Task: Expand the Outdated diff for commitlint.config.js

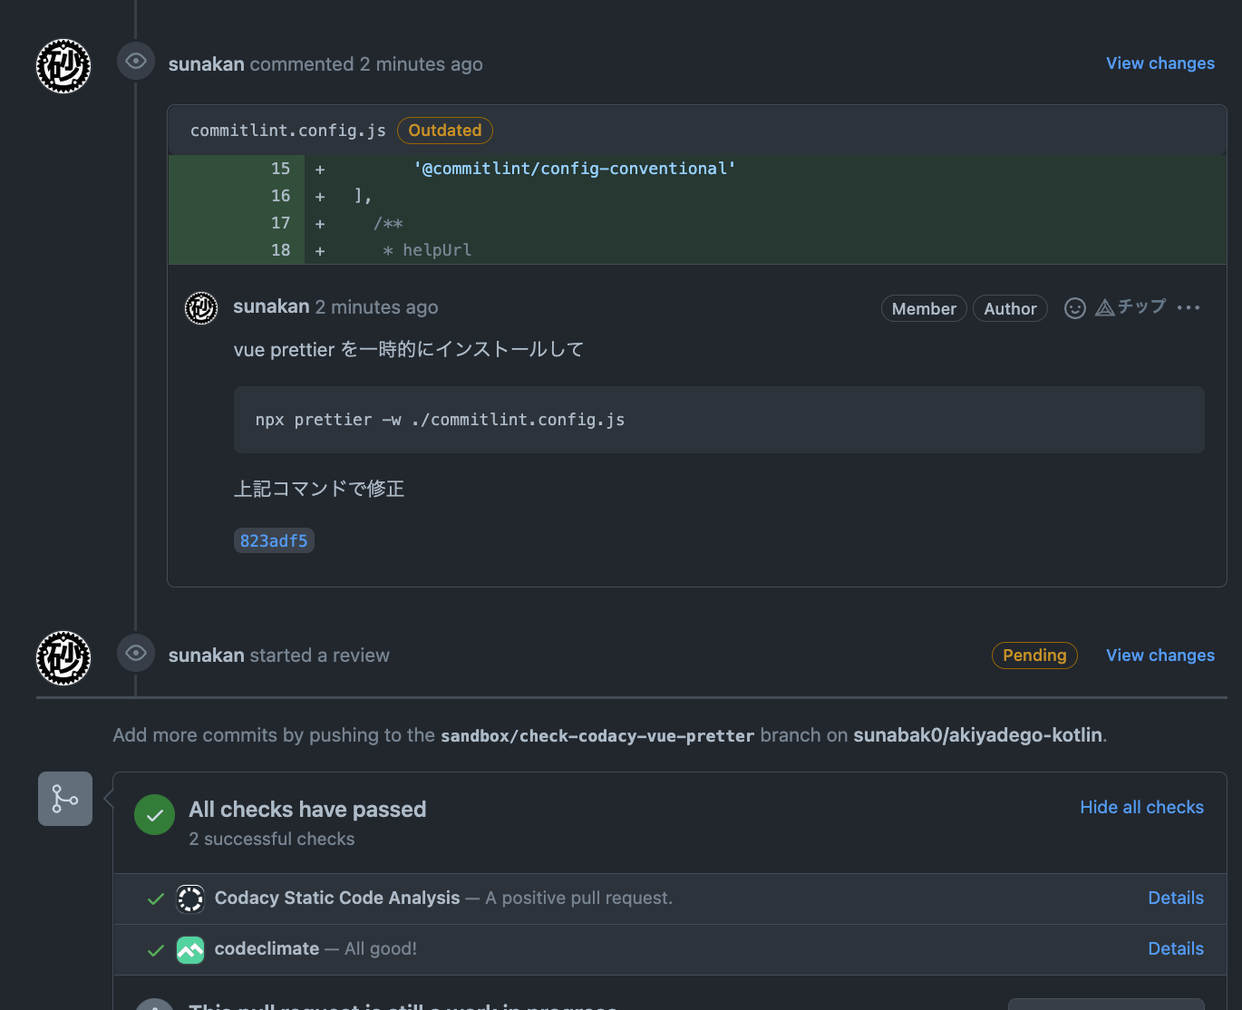Action: pos(444,131)
